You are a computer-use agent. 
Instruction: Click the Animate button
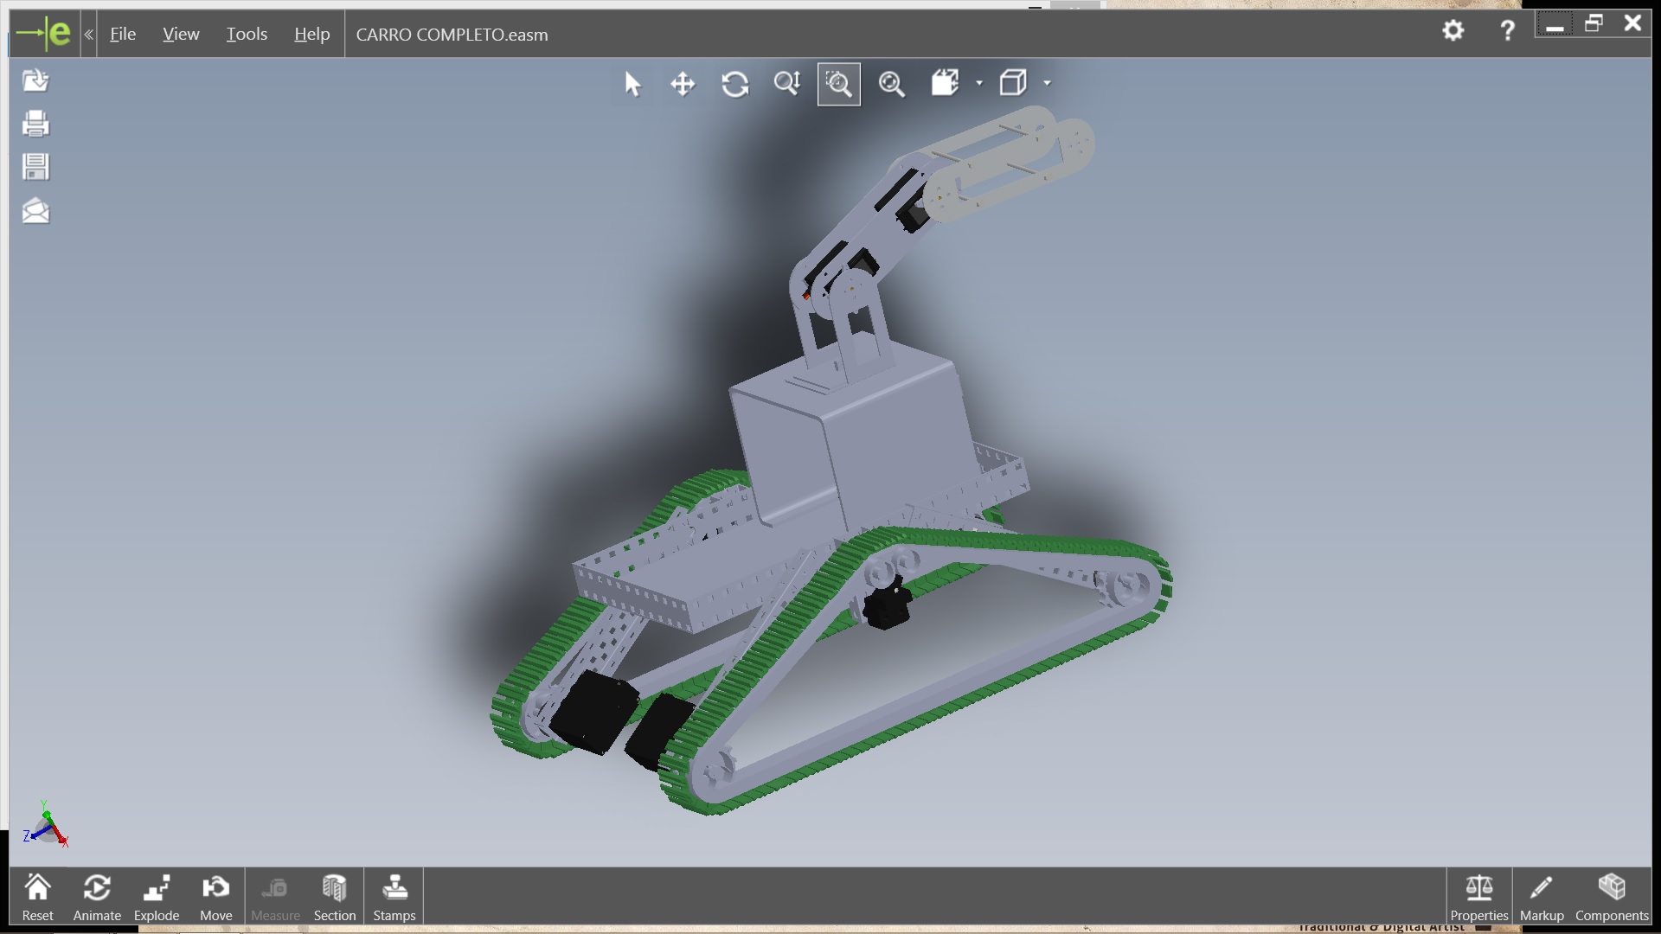pyautogui.click(x=97, y=897)
